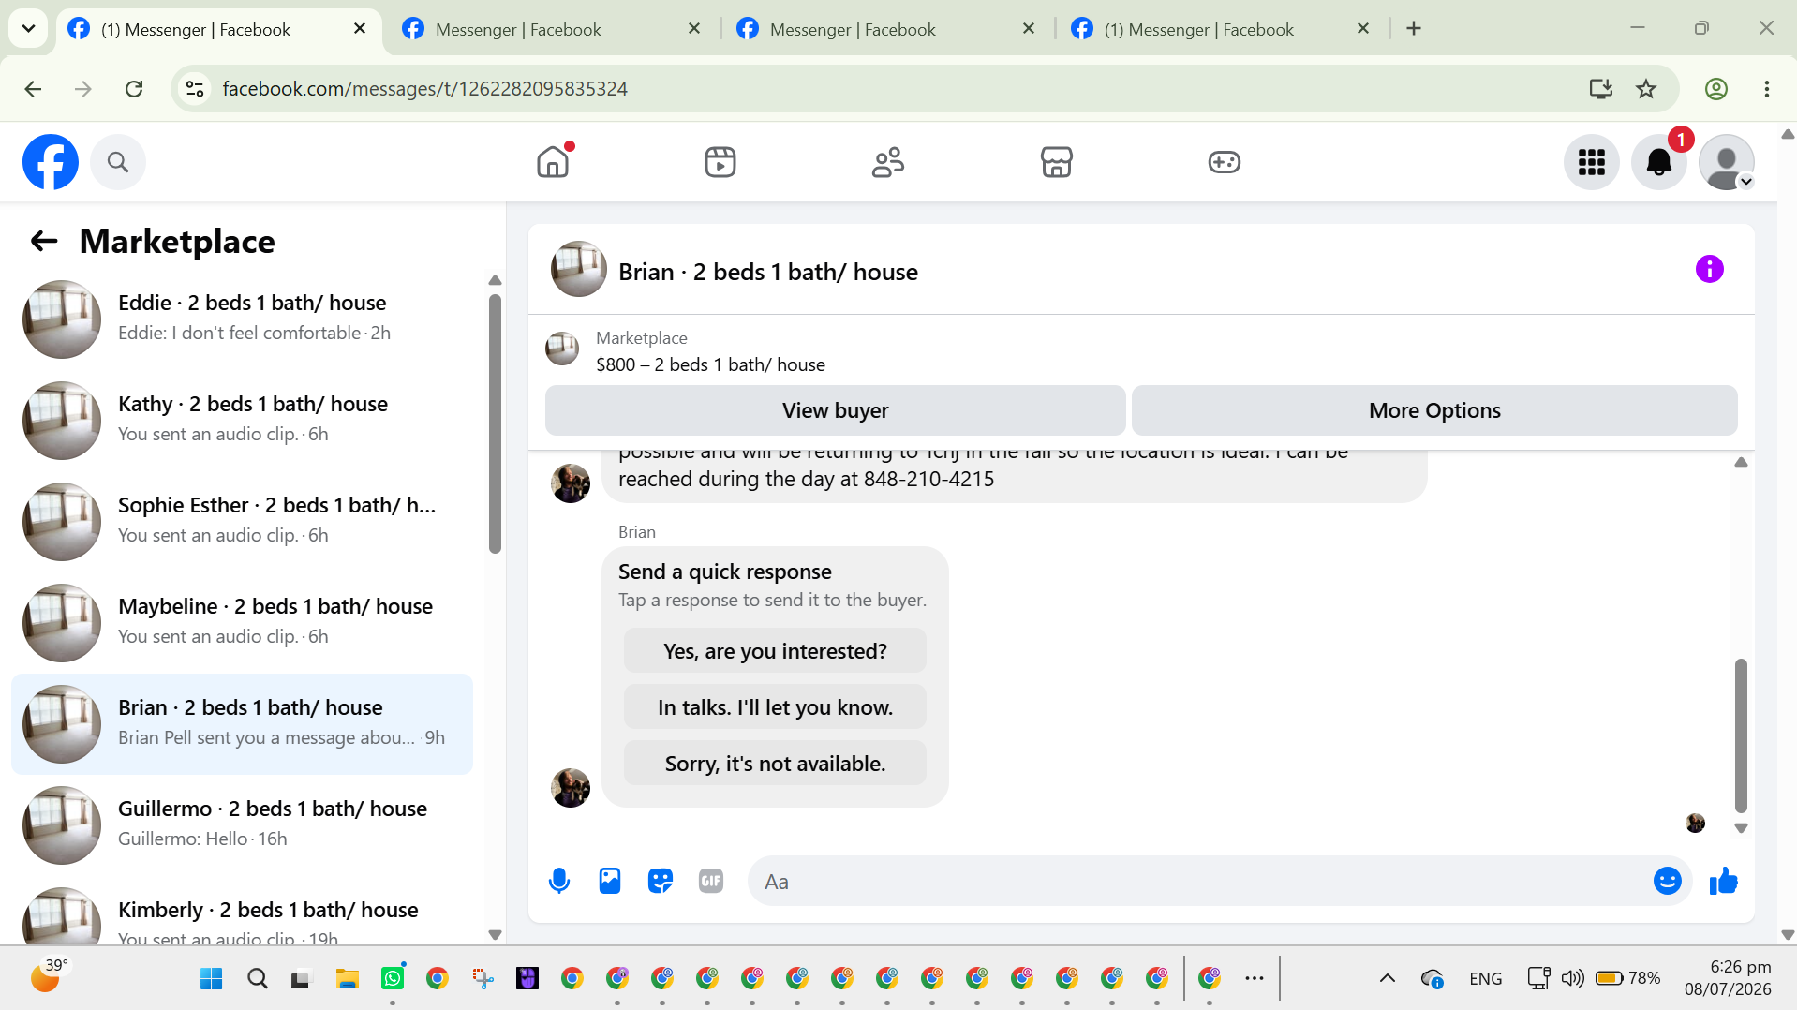Select the Brian conversation in list
The height and width of the screenshot is (1010, 1797).
[242, 724]
